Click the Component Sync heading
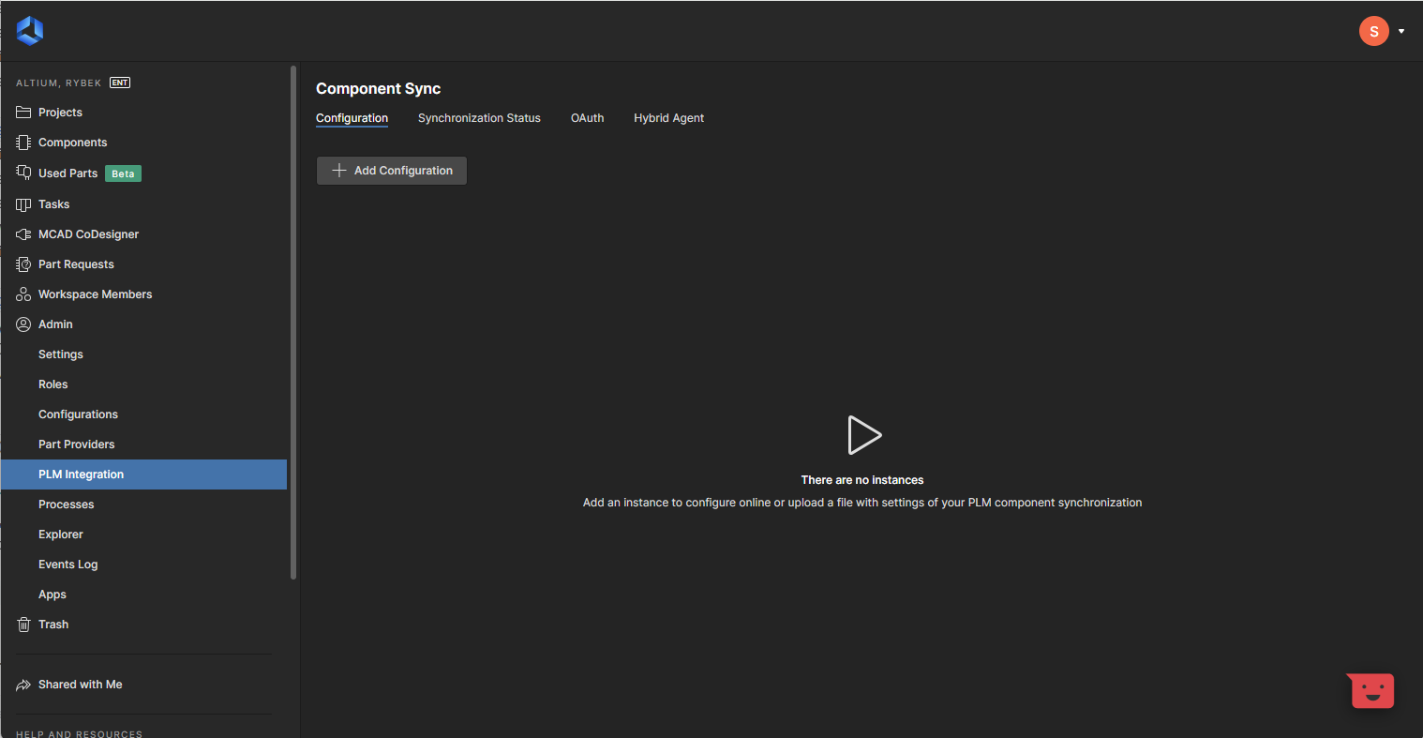Viewport: 1423px width, 738px height. tap(378, 88)
